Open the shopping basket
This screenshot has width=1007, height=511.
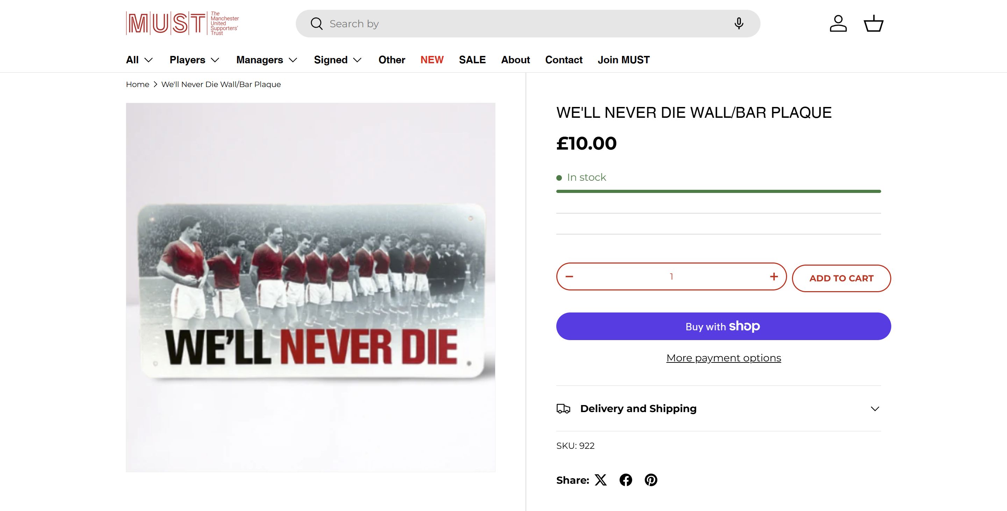873,24
